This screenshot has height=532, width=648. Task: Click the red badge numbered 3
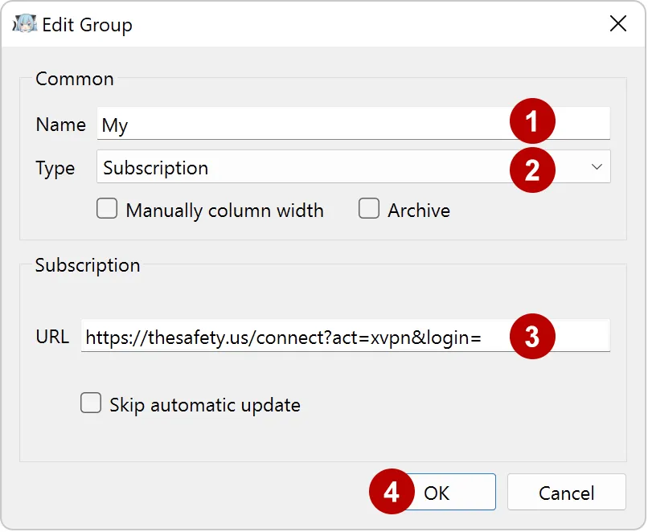(x=533, y=335)
